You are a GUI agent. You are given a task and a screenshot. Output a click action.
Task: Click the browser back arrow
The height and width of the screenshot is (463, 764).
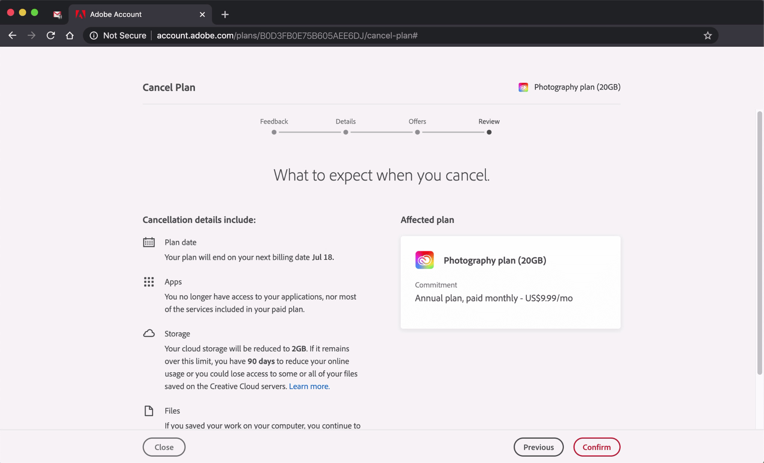coord(12,35)
